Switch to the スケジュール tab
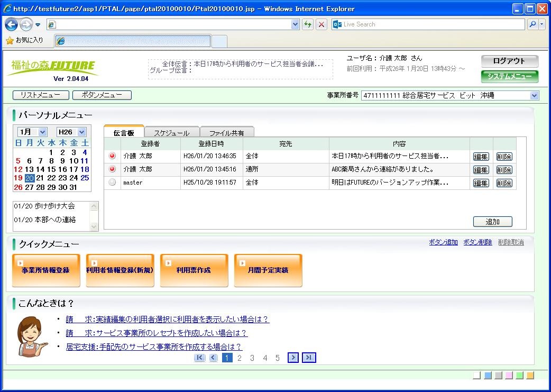This screenshot has width=551, height=392. click(x=172, y=133)
